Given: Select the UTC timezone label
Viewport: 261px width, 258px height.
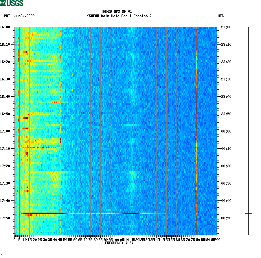Looking at the screenshot, I should click(221, 16).
